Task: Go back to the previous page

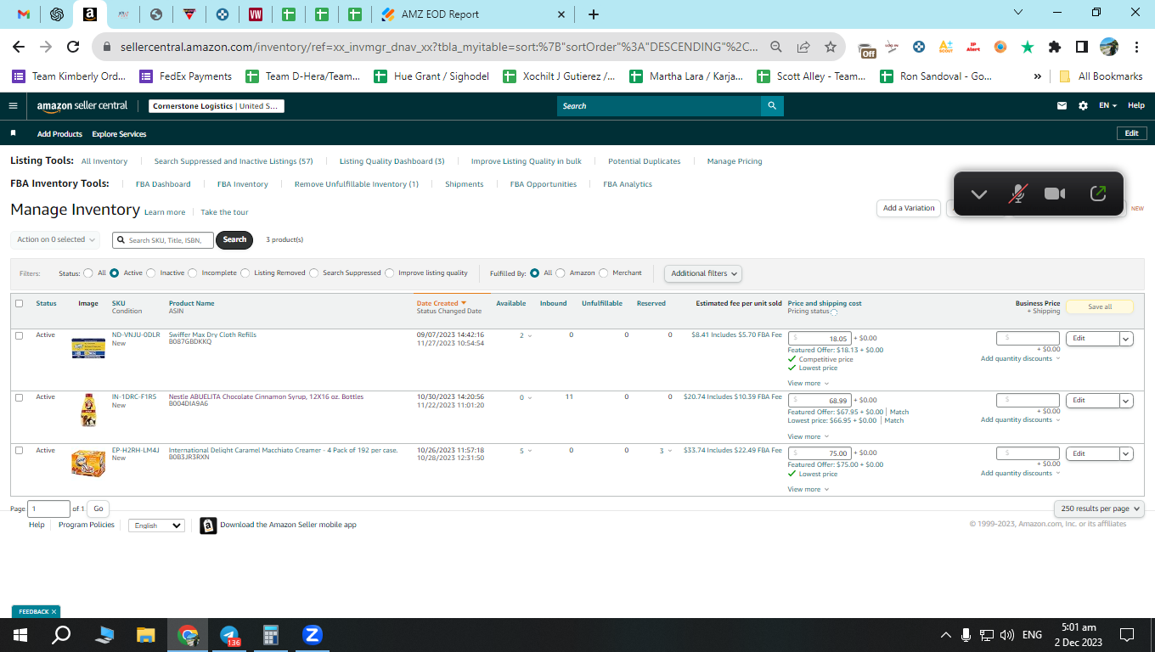Action: [19, 47]
